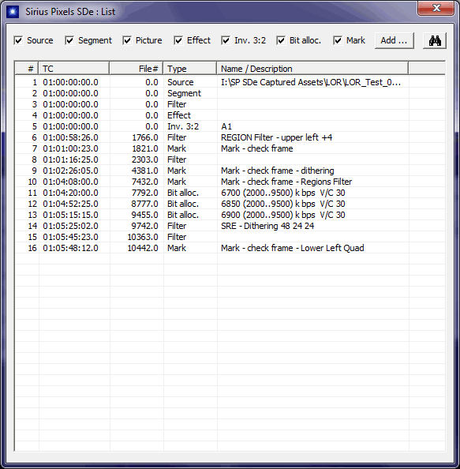Toggle the Bit alloc. checkbox
This screenshot has width=460, height=469.
tap(281, 40)
